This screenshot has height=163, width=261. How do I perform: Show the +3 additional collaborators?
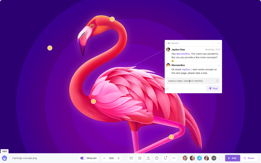click(x=214, y=158)
